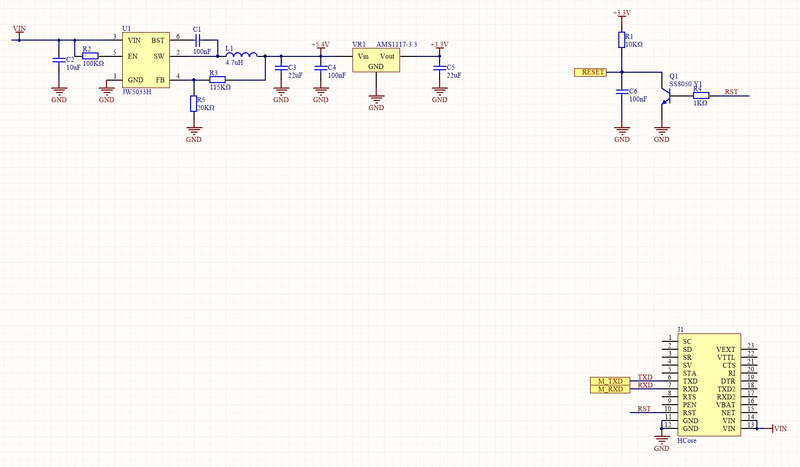Click the DTR pin label on J1
This screenshot has height=467, width=800.
point(728,381)
